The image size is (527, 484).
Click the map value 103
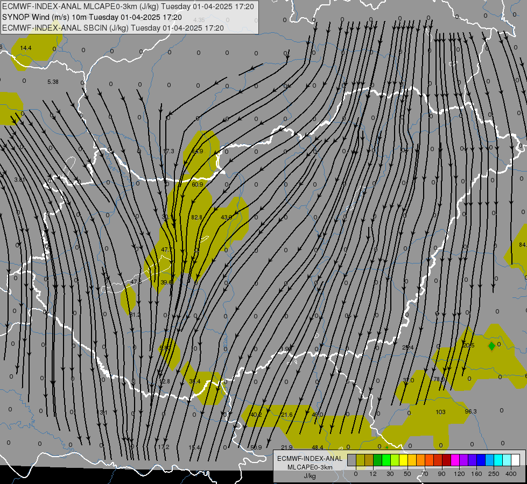(x=440, y=412)
